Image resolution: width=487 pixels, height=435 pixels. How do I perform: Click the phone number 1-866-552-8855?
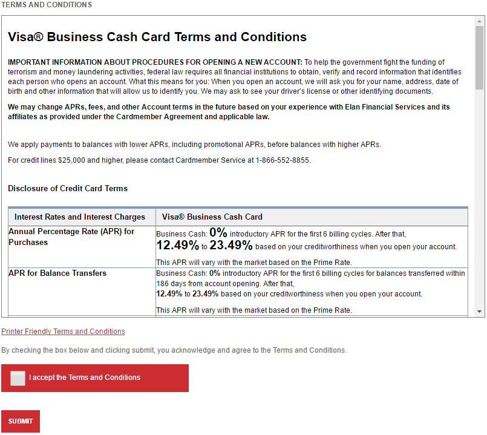[282, 160]
